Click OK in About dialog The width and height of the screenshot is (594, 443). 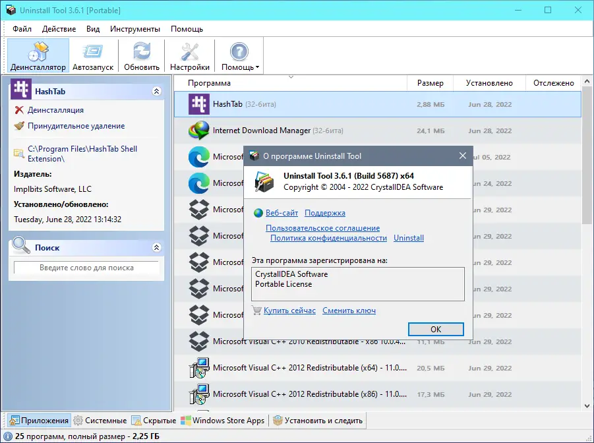[x=436, y=330]
